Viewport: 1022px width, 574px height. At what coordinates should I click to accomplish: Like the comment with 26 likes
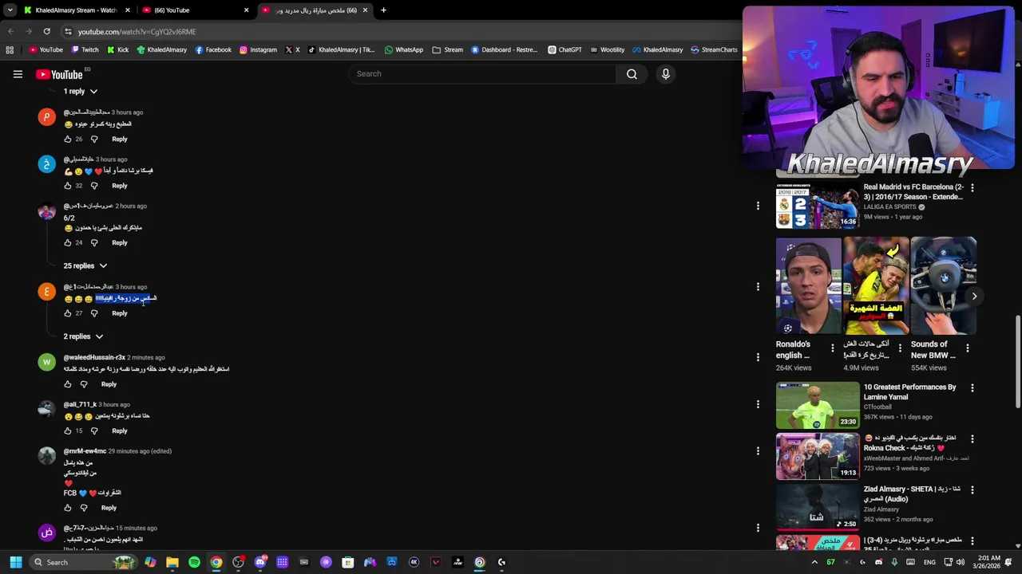(x=68, y=139)
